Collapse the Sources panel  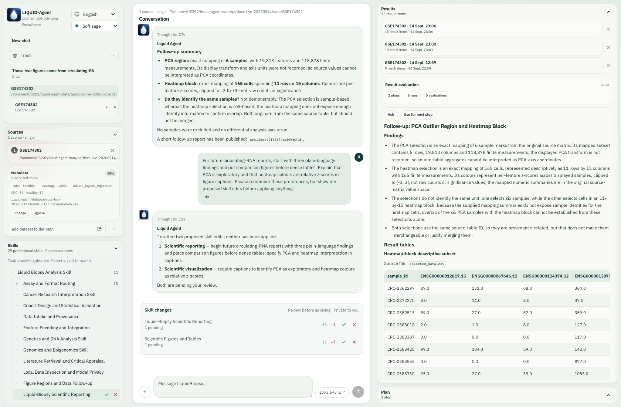pyautogui.click(x=115, y=135)
